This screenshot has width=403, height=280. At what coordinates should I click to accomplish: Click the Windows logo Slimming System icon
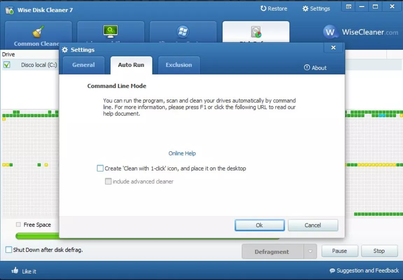pos(183,31)
